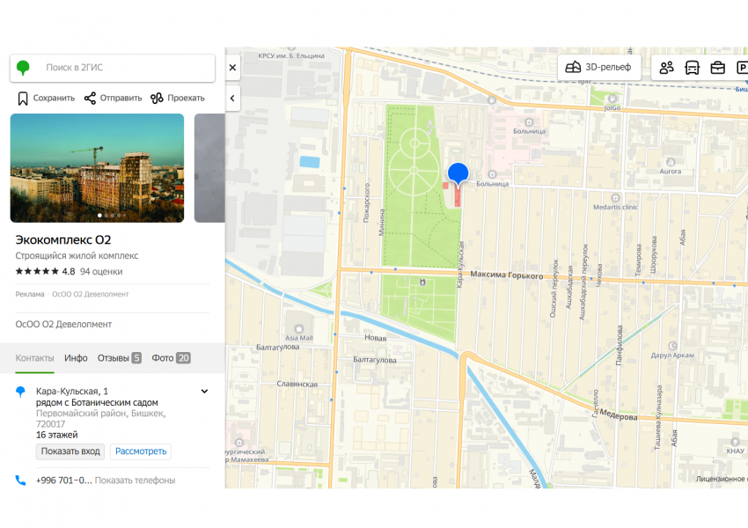748x528 pixels.
Task: Expand the Кара-Кульская address details chevron
Action: (x=204, y=392)
